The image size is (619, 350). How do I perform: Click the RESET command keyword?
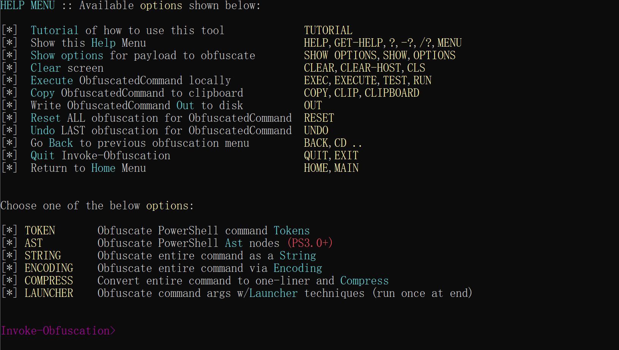[319, 118]
